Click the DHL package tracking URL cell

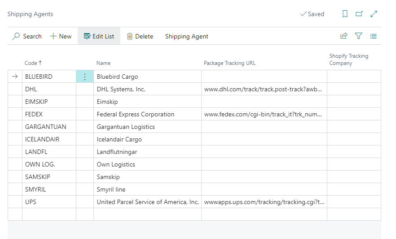pos(264,89)
